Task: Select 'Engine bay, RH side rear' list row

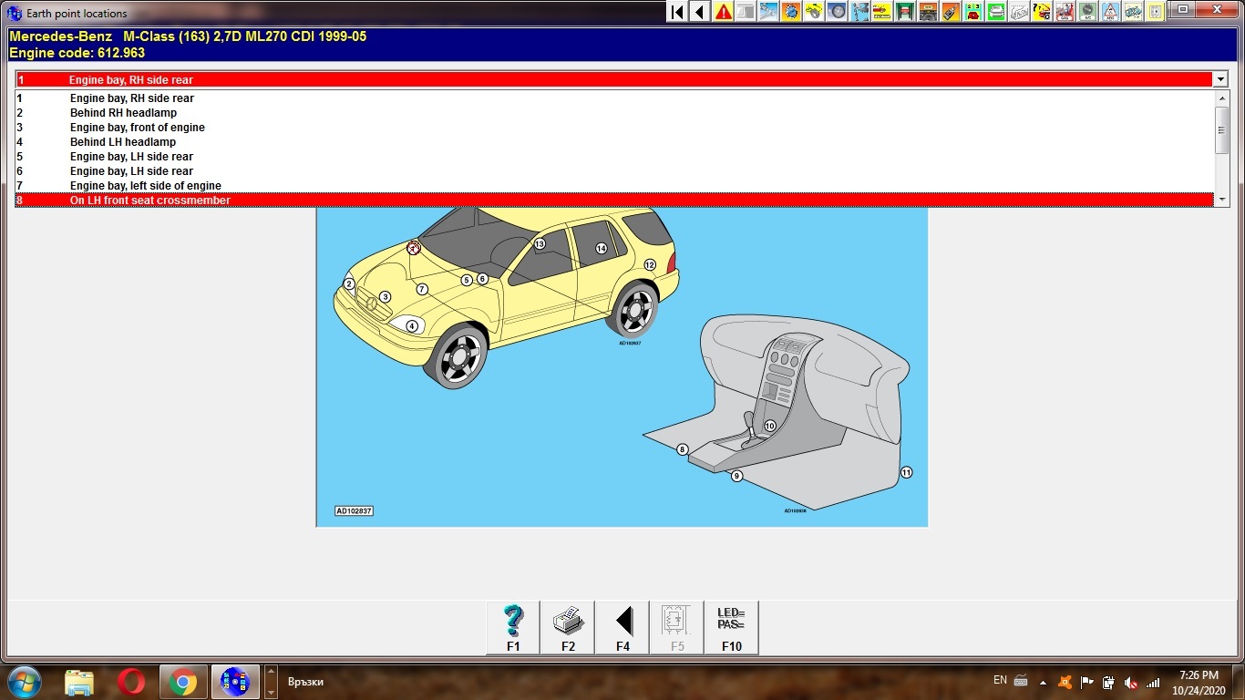Action: point(615,98)
